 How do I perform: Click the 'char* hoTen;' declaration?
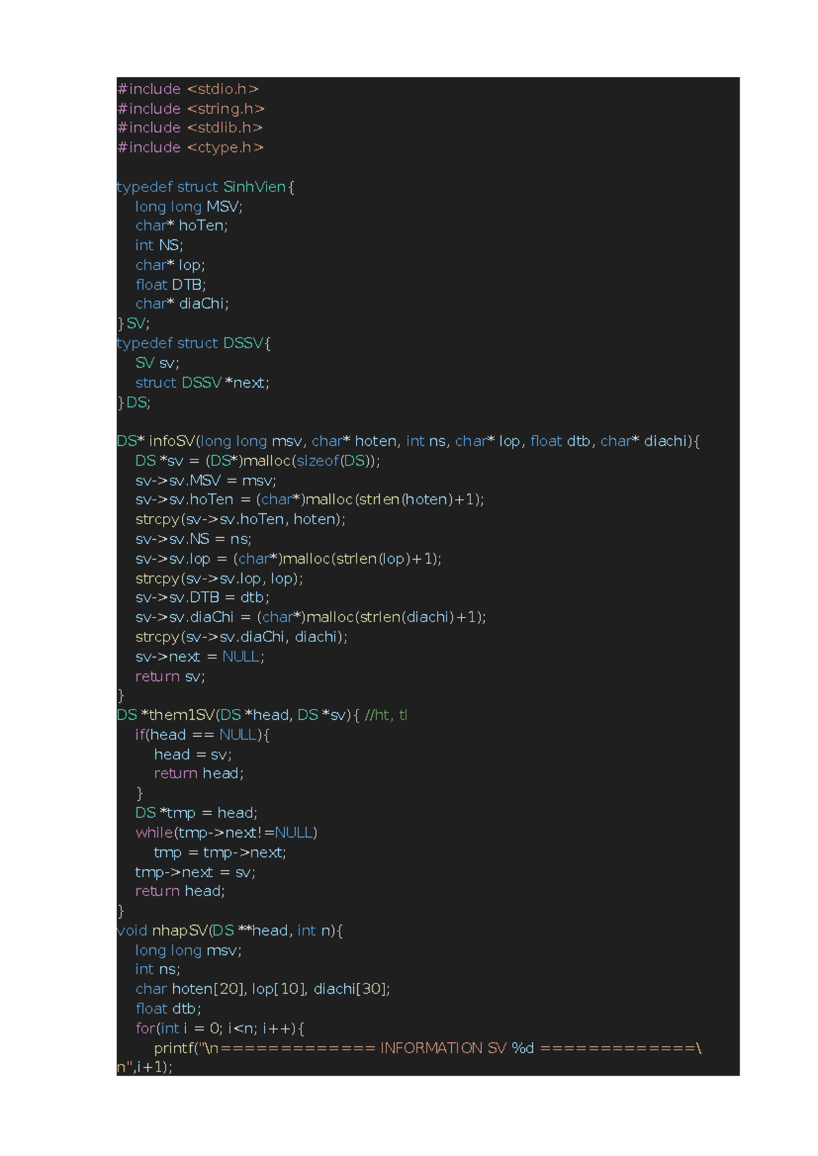coord(181,226)
